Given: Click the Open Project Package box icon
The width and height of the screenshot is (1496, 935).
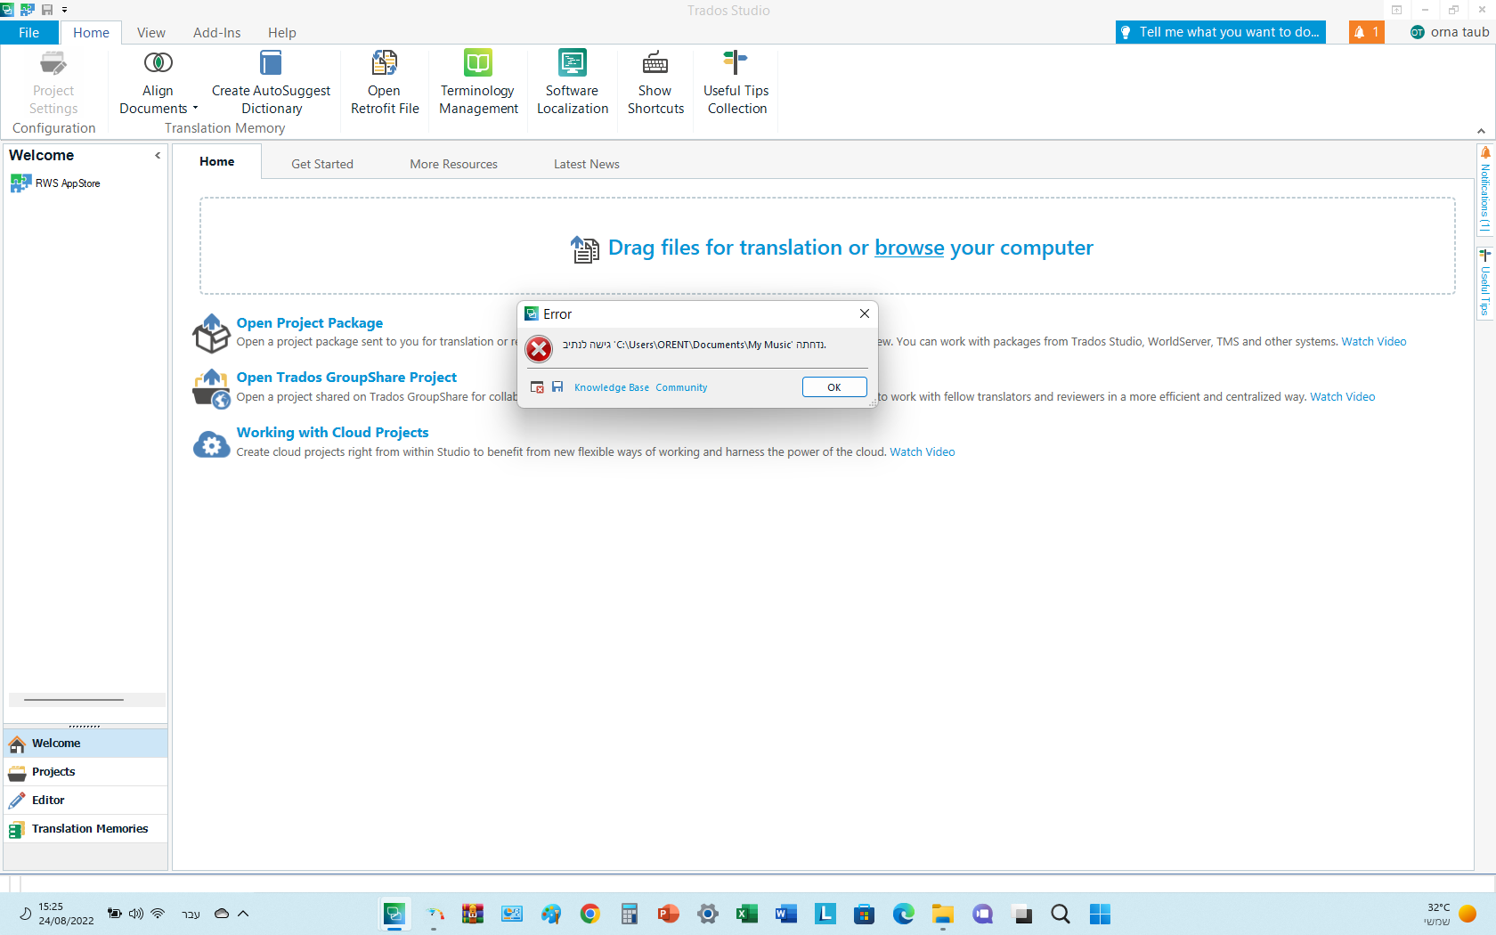Looking at the screenshot, I should click(x=211, y=333).
